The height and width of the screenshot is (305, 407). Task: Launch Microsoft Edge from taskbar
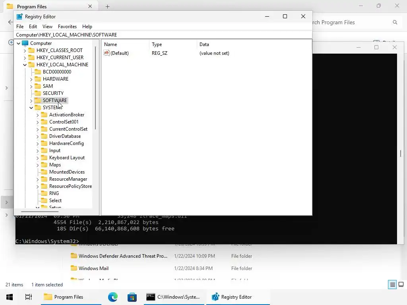pyautogui.click(x=112, y=297)
